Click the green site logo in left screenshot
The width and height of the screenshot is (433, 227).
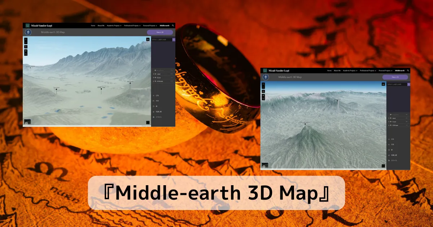[27, 26]
